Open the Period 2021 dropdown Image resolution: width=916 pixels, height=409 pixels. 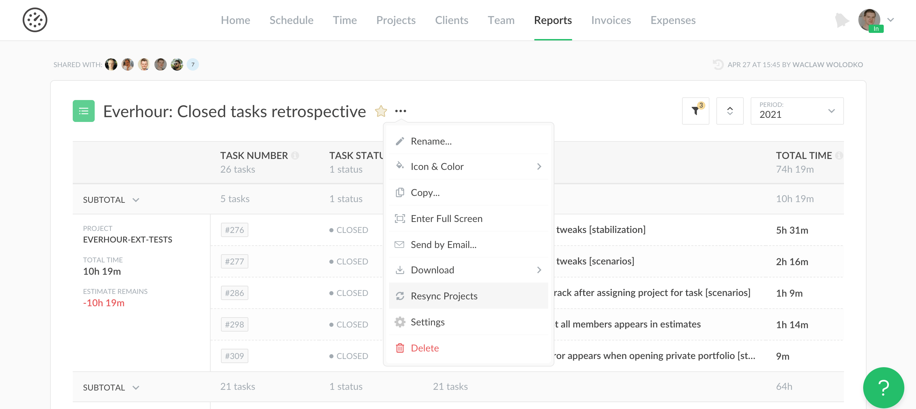(797, 111)
